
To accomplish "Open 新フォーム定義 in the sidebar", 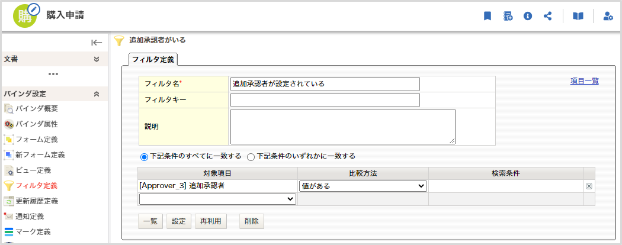I will (x=40, y=154).
